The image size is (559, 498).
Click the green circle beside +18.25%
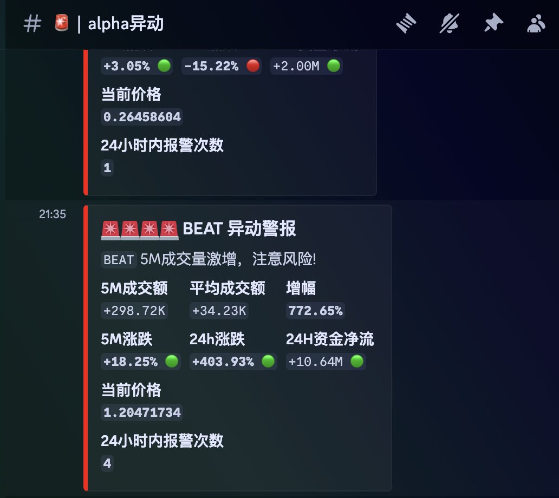pyautogui.click(x=172, y=362)
